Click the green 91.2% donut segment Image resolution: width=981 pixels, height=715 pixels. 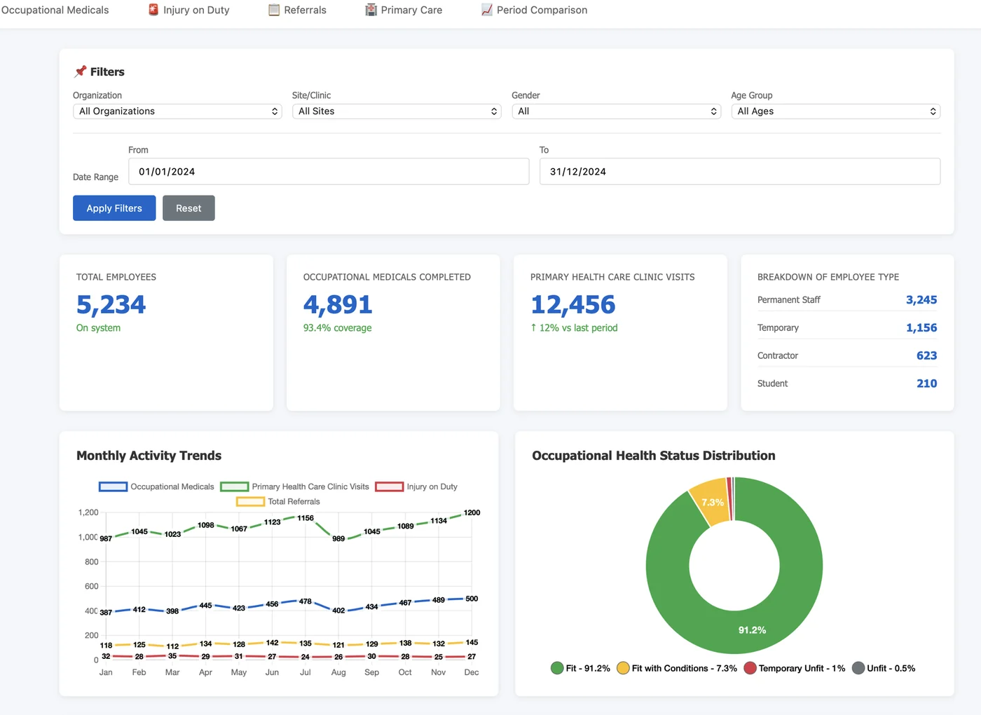tap(752, 630)
